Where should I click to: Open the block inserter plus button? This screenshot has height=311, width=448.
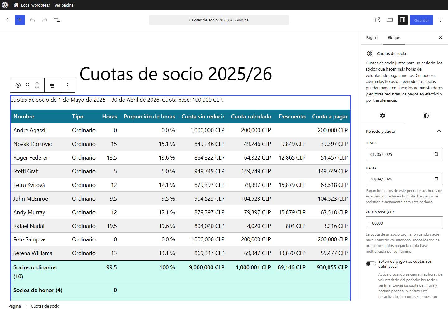click(x=20, y=20)
